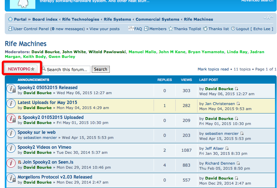
Task: Click the topic icon for Morgellons Protocol v2.03
Action: click(x=11, y=178)
